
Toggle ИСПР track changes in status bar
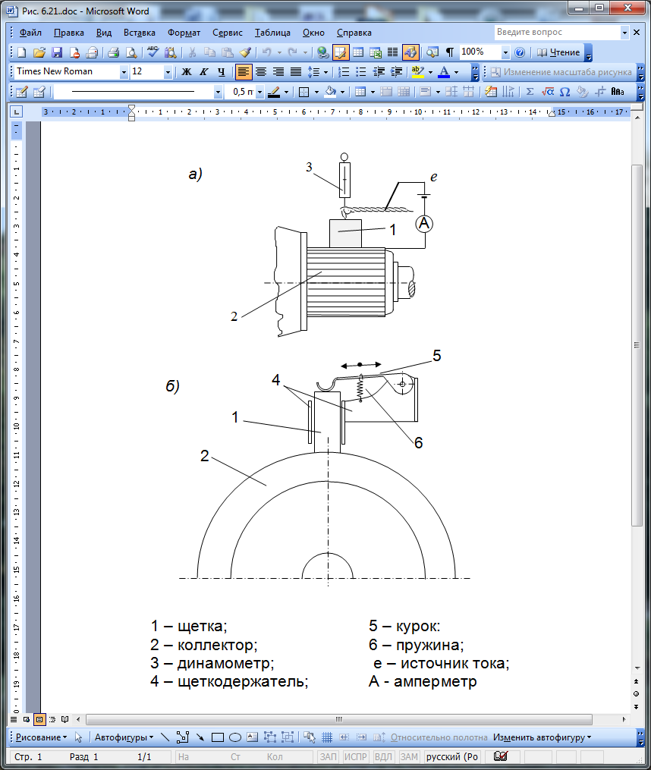(x=355, y=757)
